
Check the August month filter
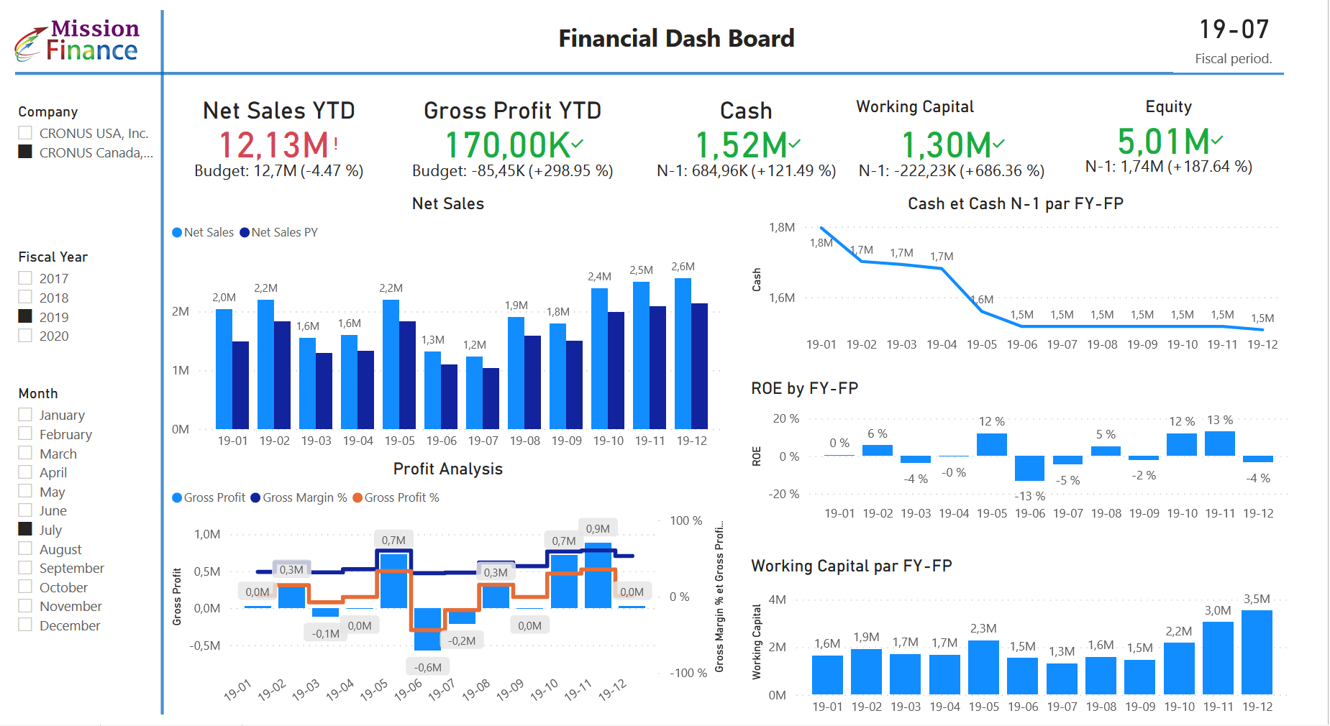click(x=25, y=549)
